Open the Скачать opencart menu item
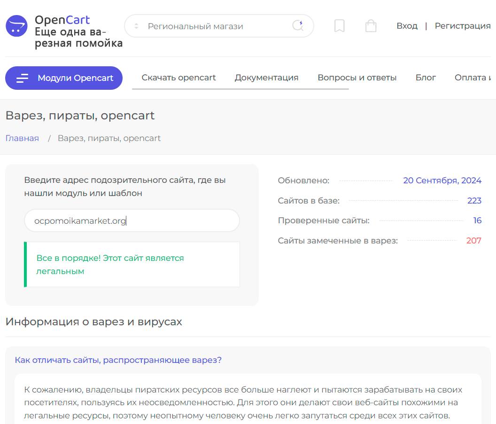This screenshot has height=424, width=496. 179,78
